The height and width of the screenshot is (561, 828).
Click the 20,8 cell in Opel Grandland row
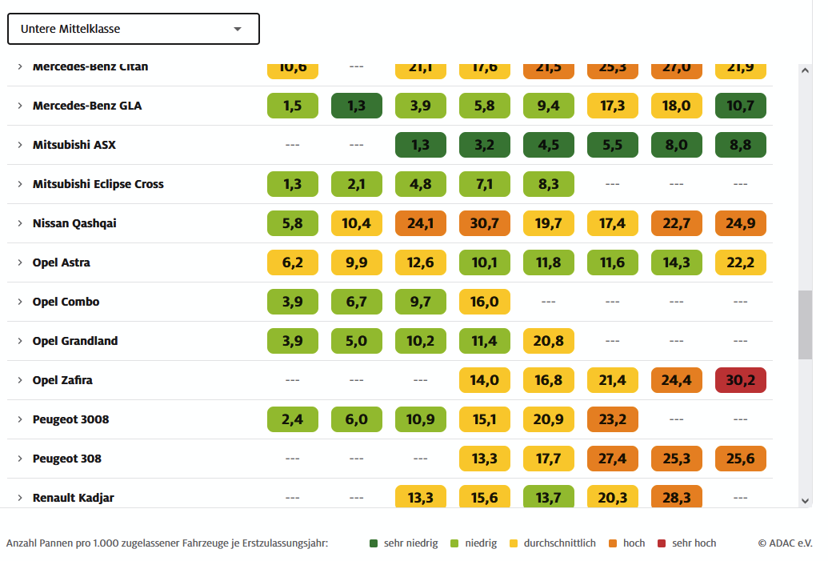click(x=548, y=341)
